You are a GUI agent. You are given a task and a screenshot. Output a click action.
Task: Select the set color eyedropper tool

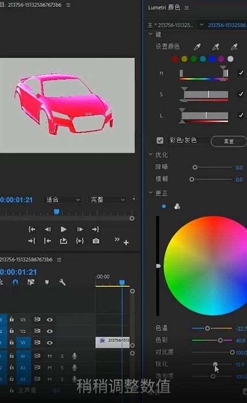[x=197, y=47]
